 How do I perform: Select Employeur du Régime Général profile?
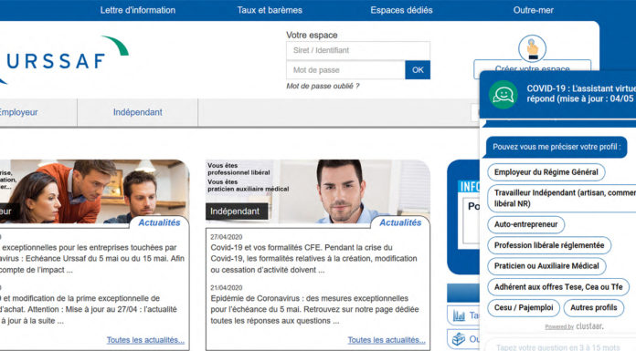tap(546, 172)
